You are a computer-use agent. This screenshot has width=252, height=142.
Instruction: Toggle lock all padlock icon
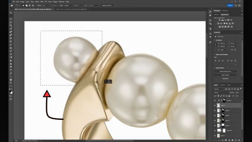click(x=229, y=96)
